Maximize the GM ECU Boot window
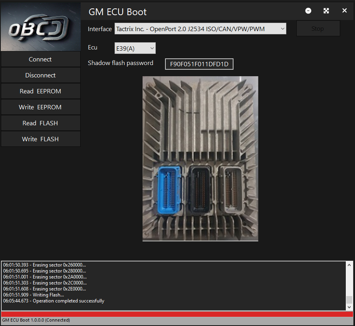The height and width of the screenshot is (326, 355). click(326, 11)
